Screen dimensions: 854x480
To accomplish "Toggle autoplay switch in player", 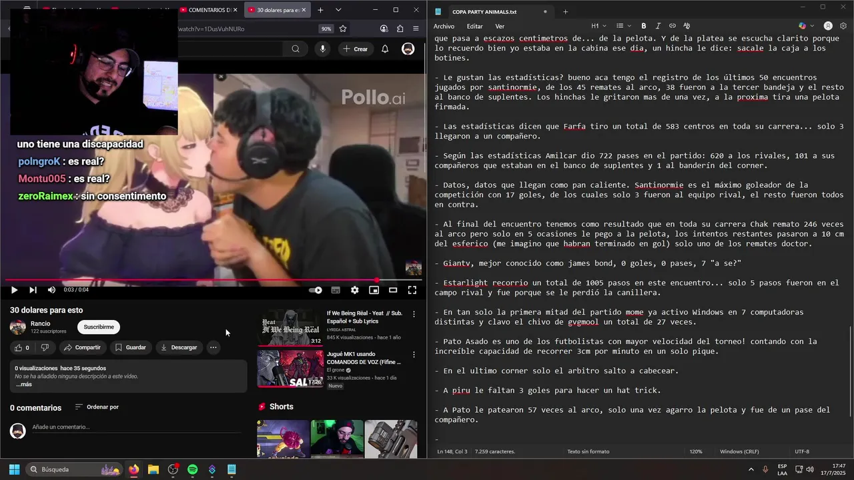I will coord(316,290).
